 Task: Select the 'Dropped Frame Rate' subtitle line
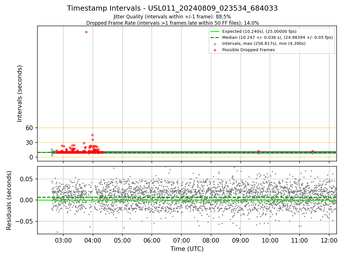coord(172,23)
